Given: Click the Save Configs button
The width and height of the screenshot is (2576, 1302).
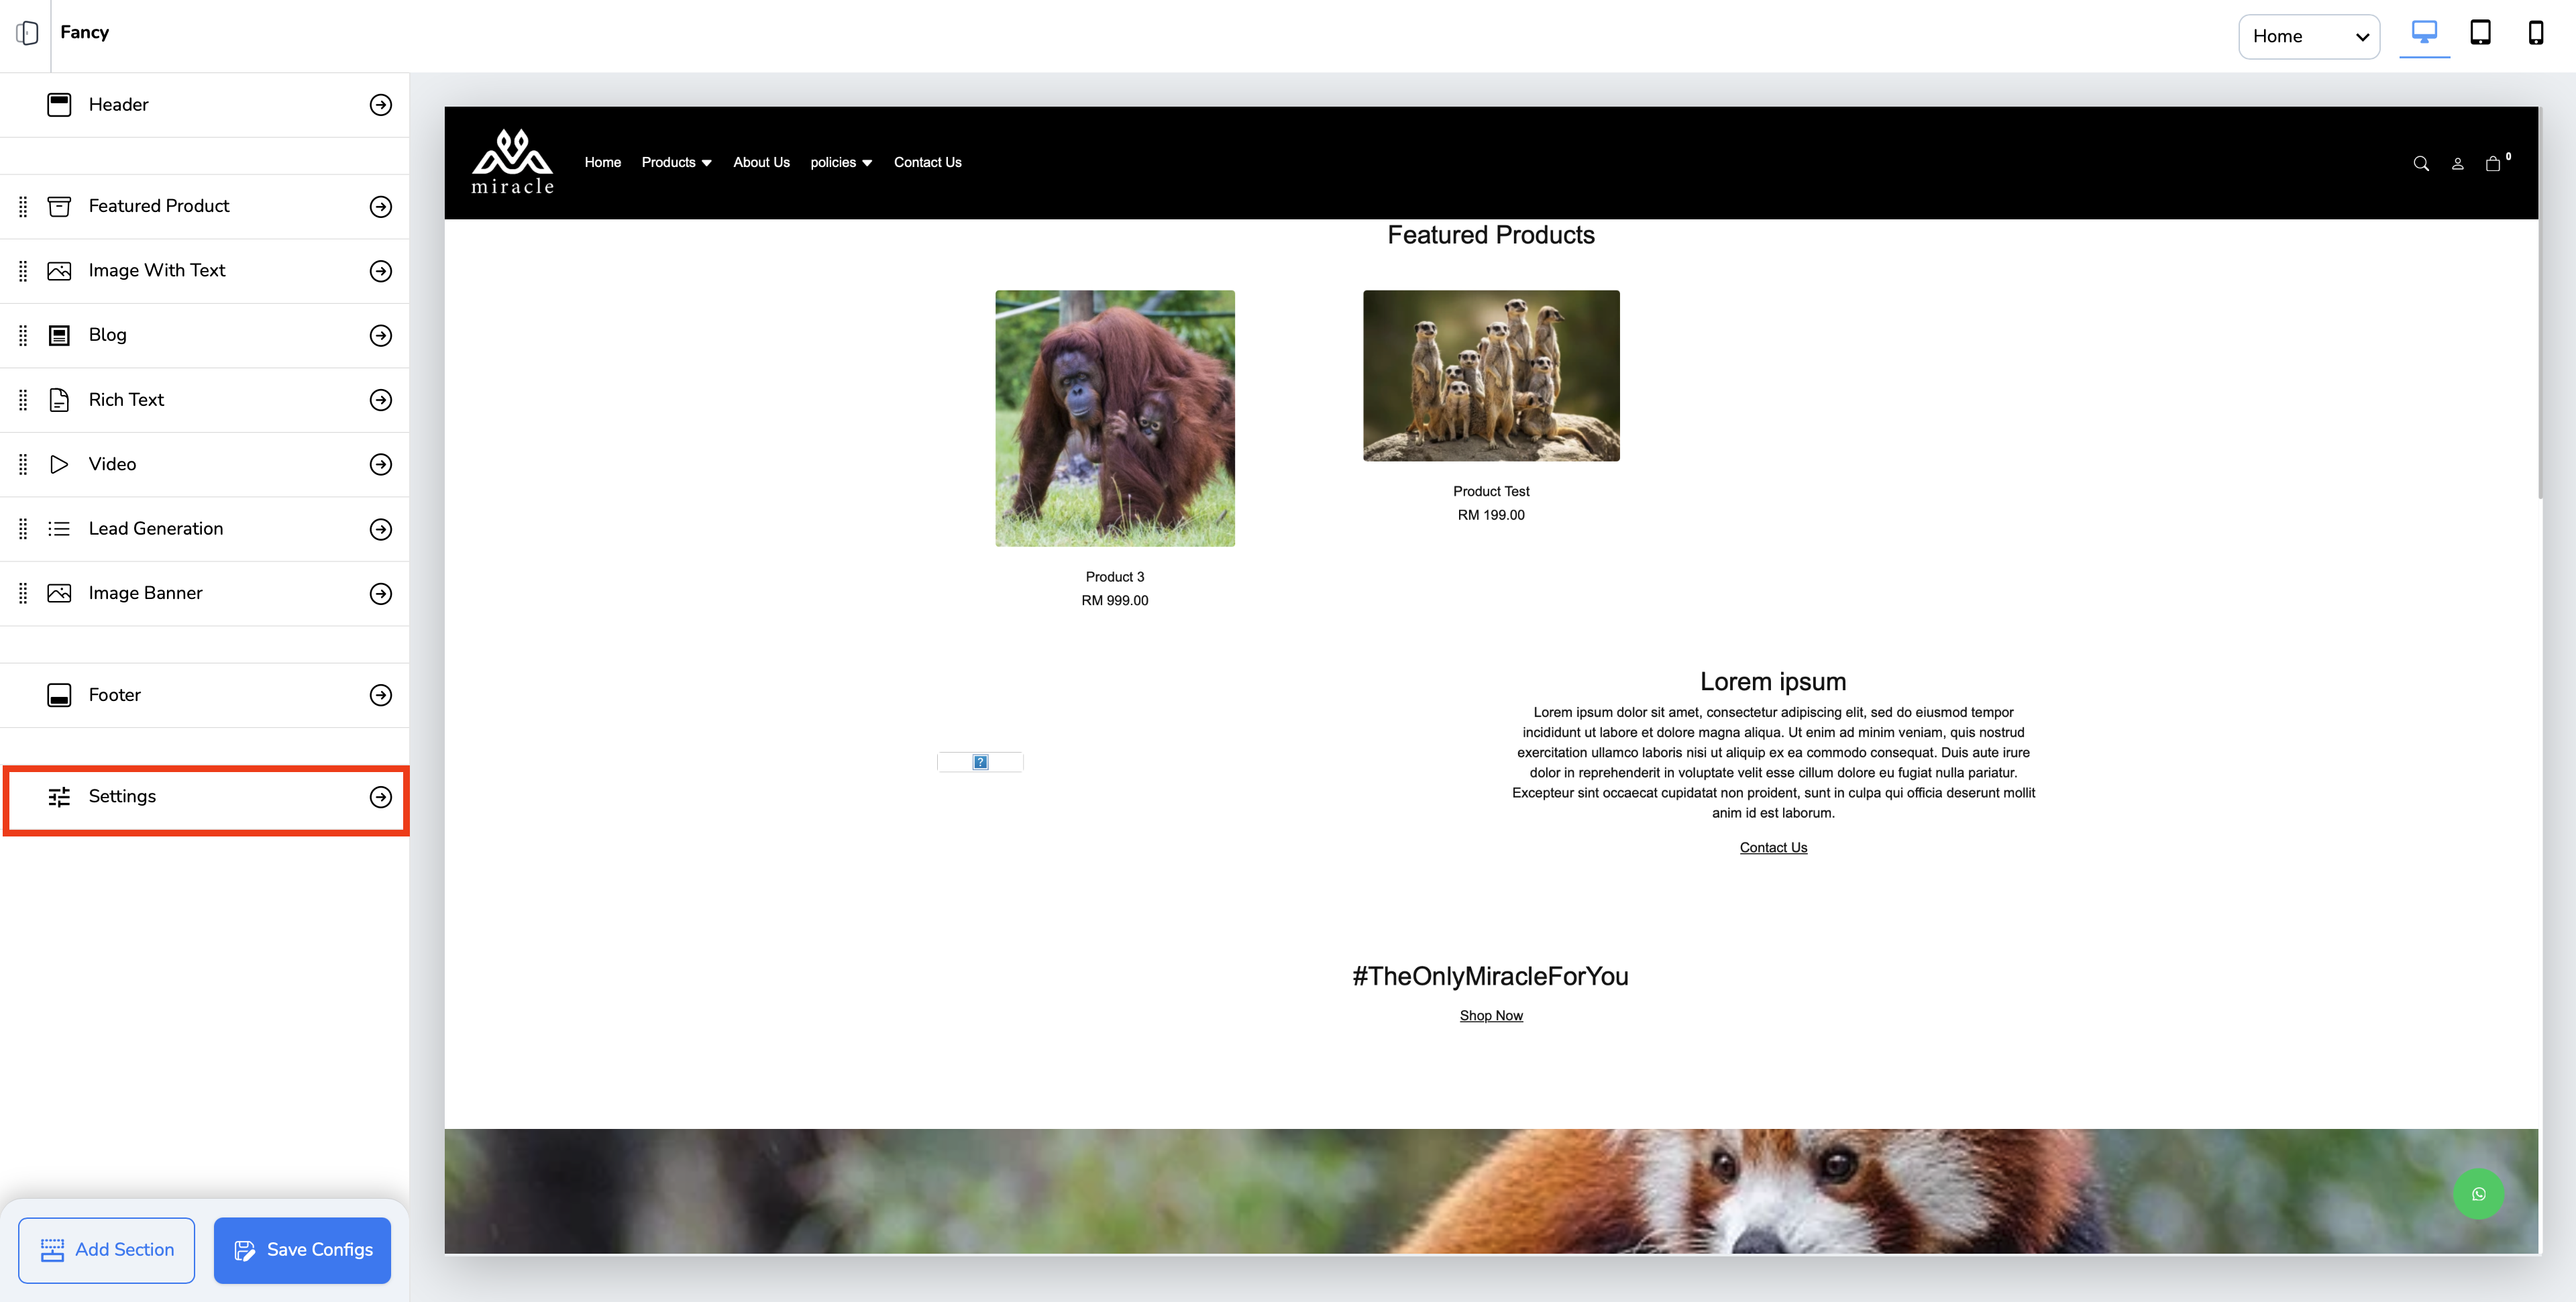Looking at the screenshot, I should (x=302, y=1250).
